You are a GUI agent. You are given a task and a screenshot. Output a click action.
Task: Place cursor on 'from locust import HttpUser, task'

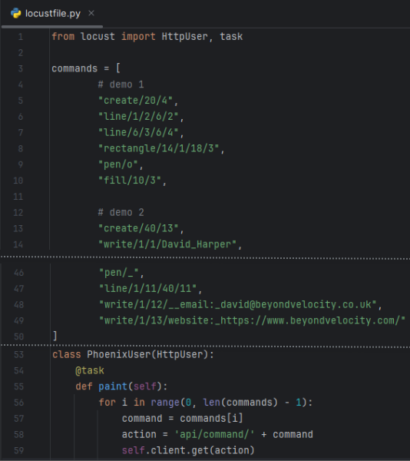point(147,36)
